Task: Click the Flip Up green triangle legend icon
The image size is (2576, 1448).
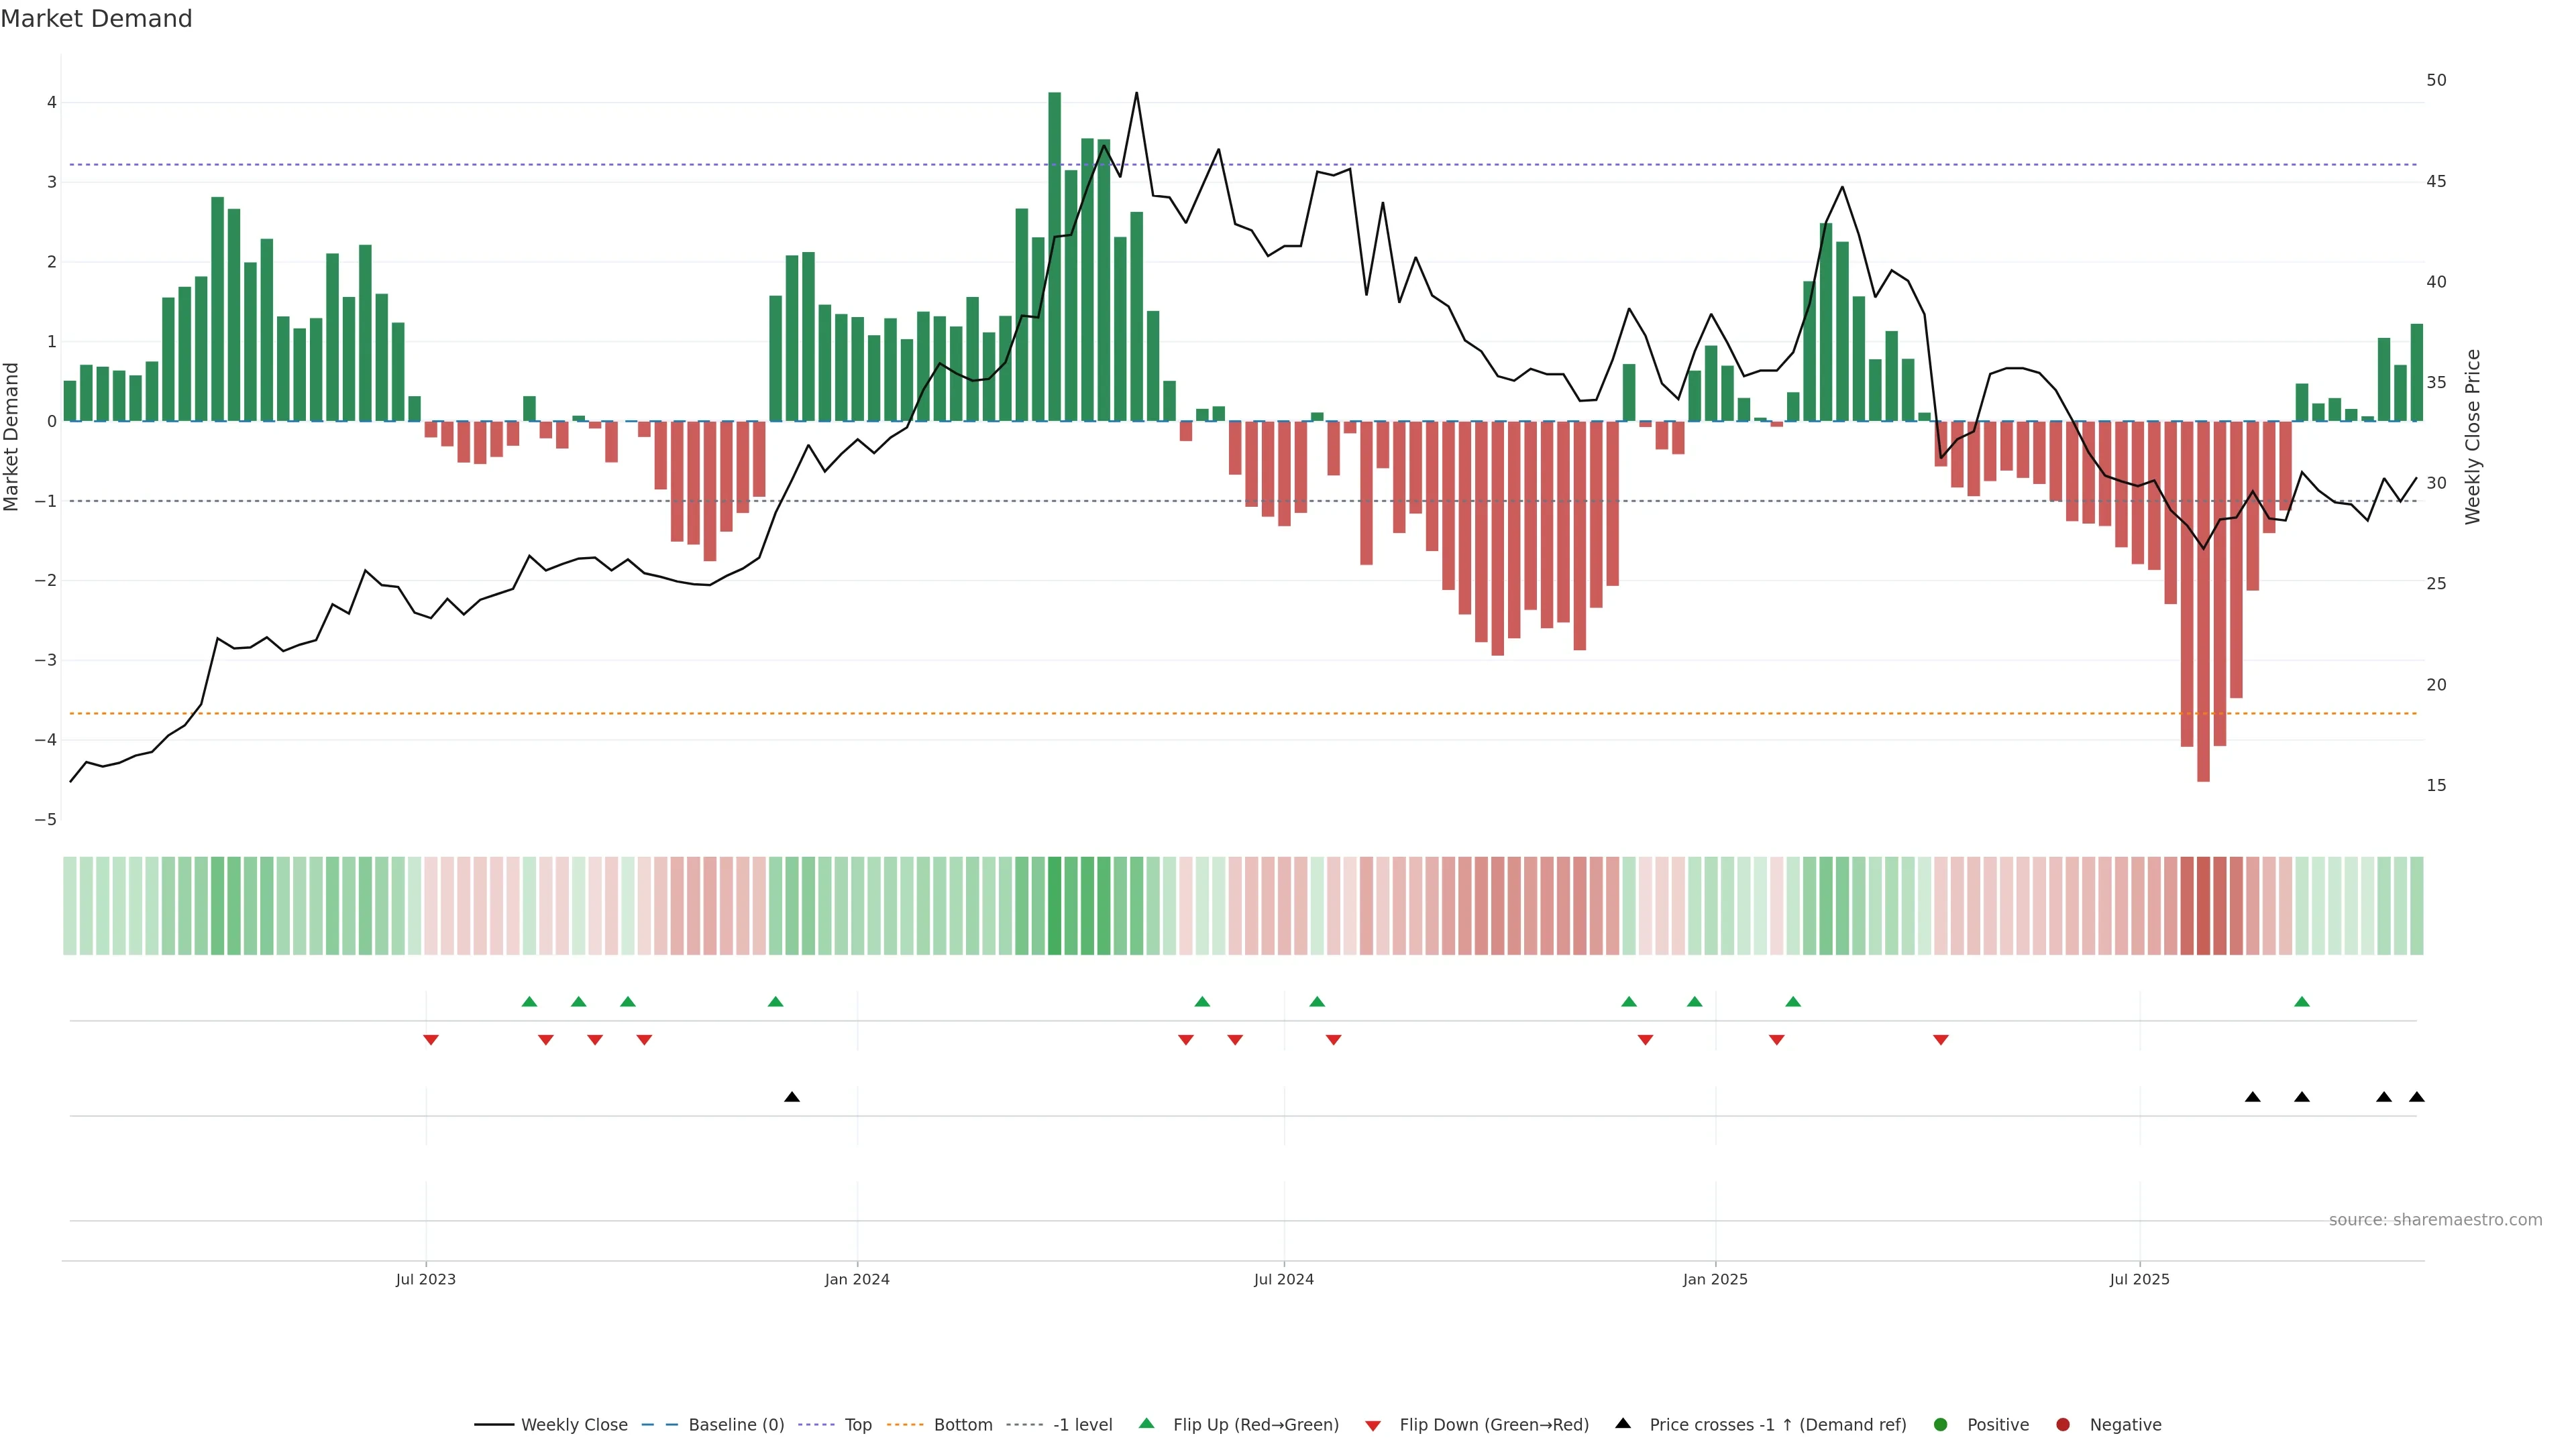Action: pos(1146,1424)
